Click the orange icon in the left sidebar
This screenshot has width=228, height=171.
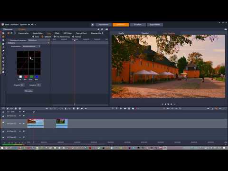tap(3, 37)
